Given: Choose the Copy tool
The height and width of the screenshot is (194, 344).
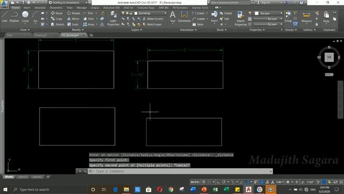Looking at the screenshot, I should point(56,19).
